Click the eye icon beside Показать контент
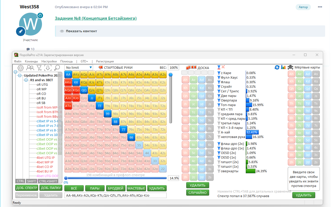Screen dimensions: 331x207 coord(62,31)
